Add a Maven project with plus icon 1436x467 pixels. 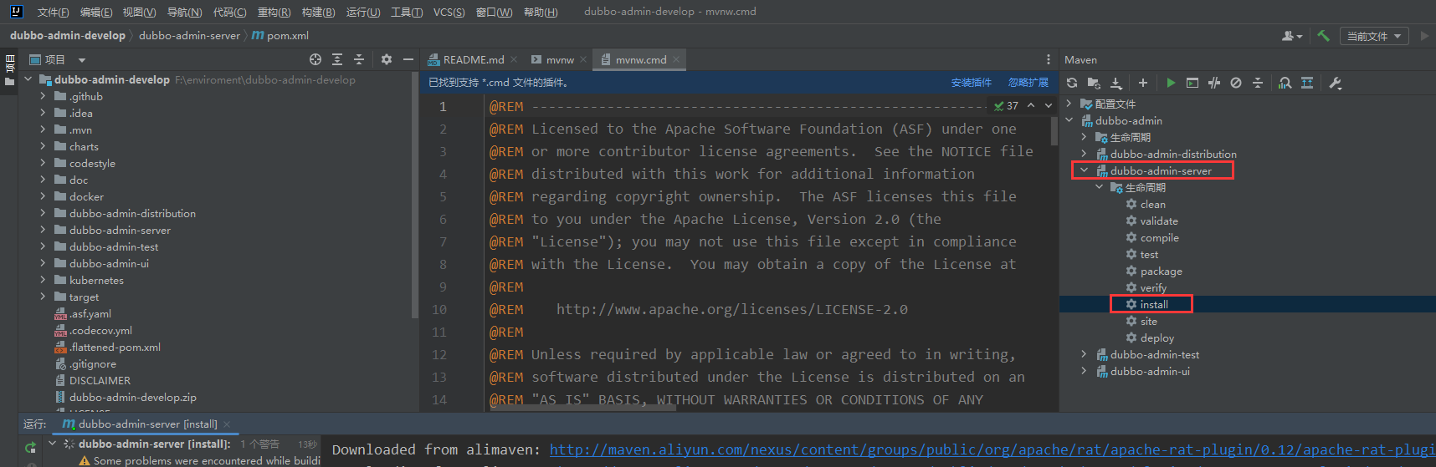coord(1142,83)
